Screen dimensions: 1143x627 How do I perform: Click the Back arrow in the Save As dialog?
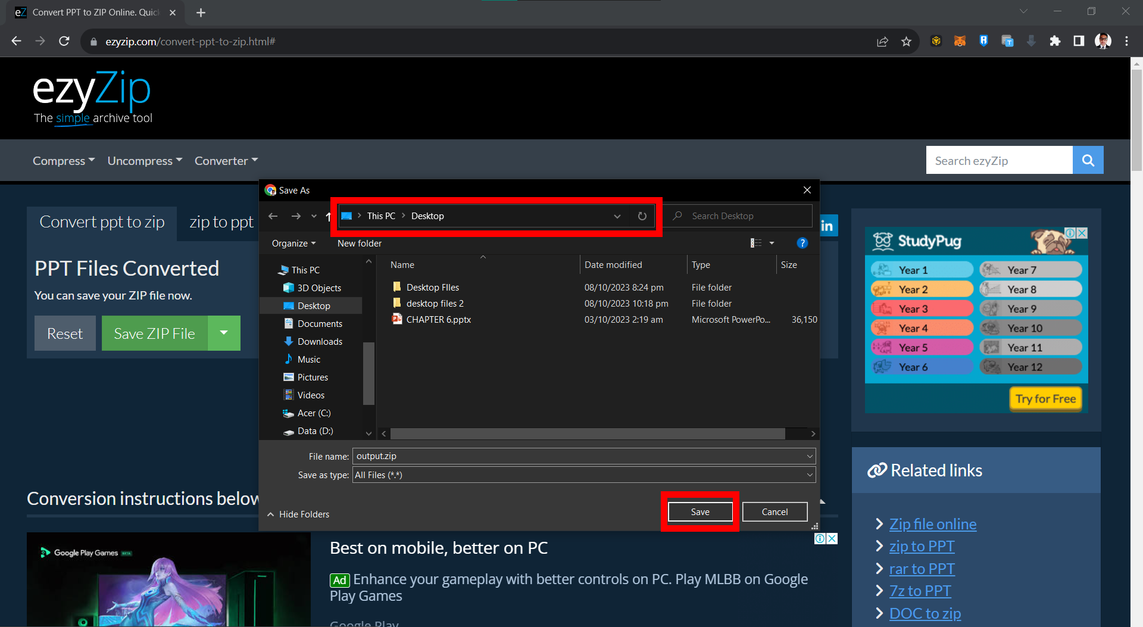[x=273, y=216]
